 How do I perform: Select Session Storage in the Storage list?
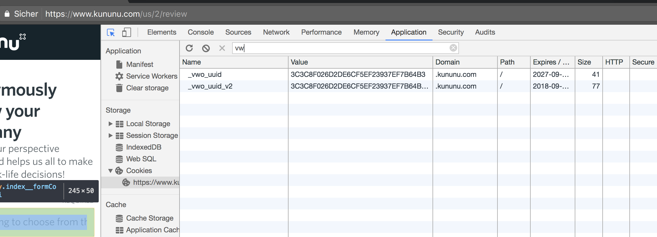click(x=152, y=136)
